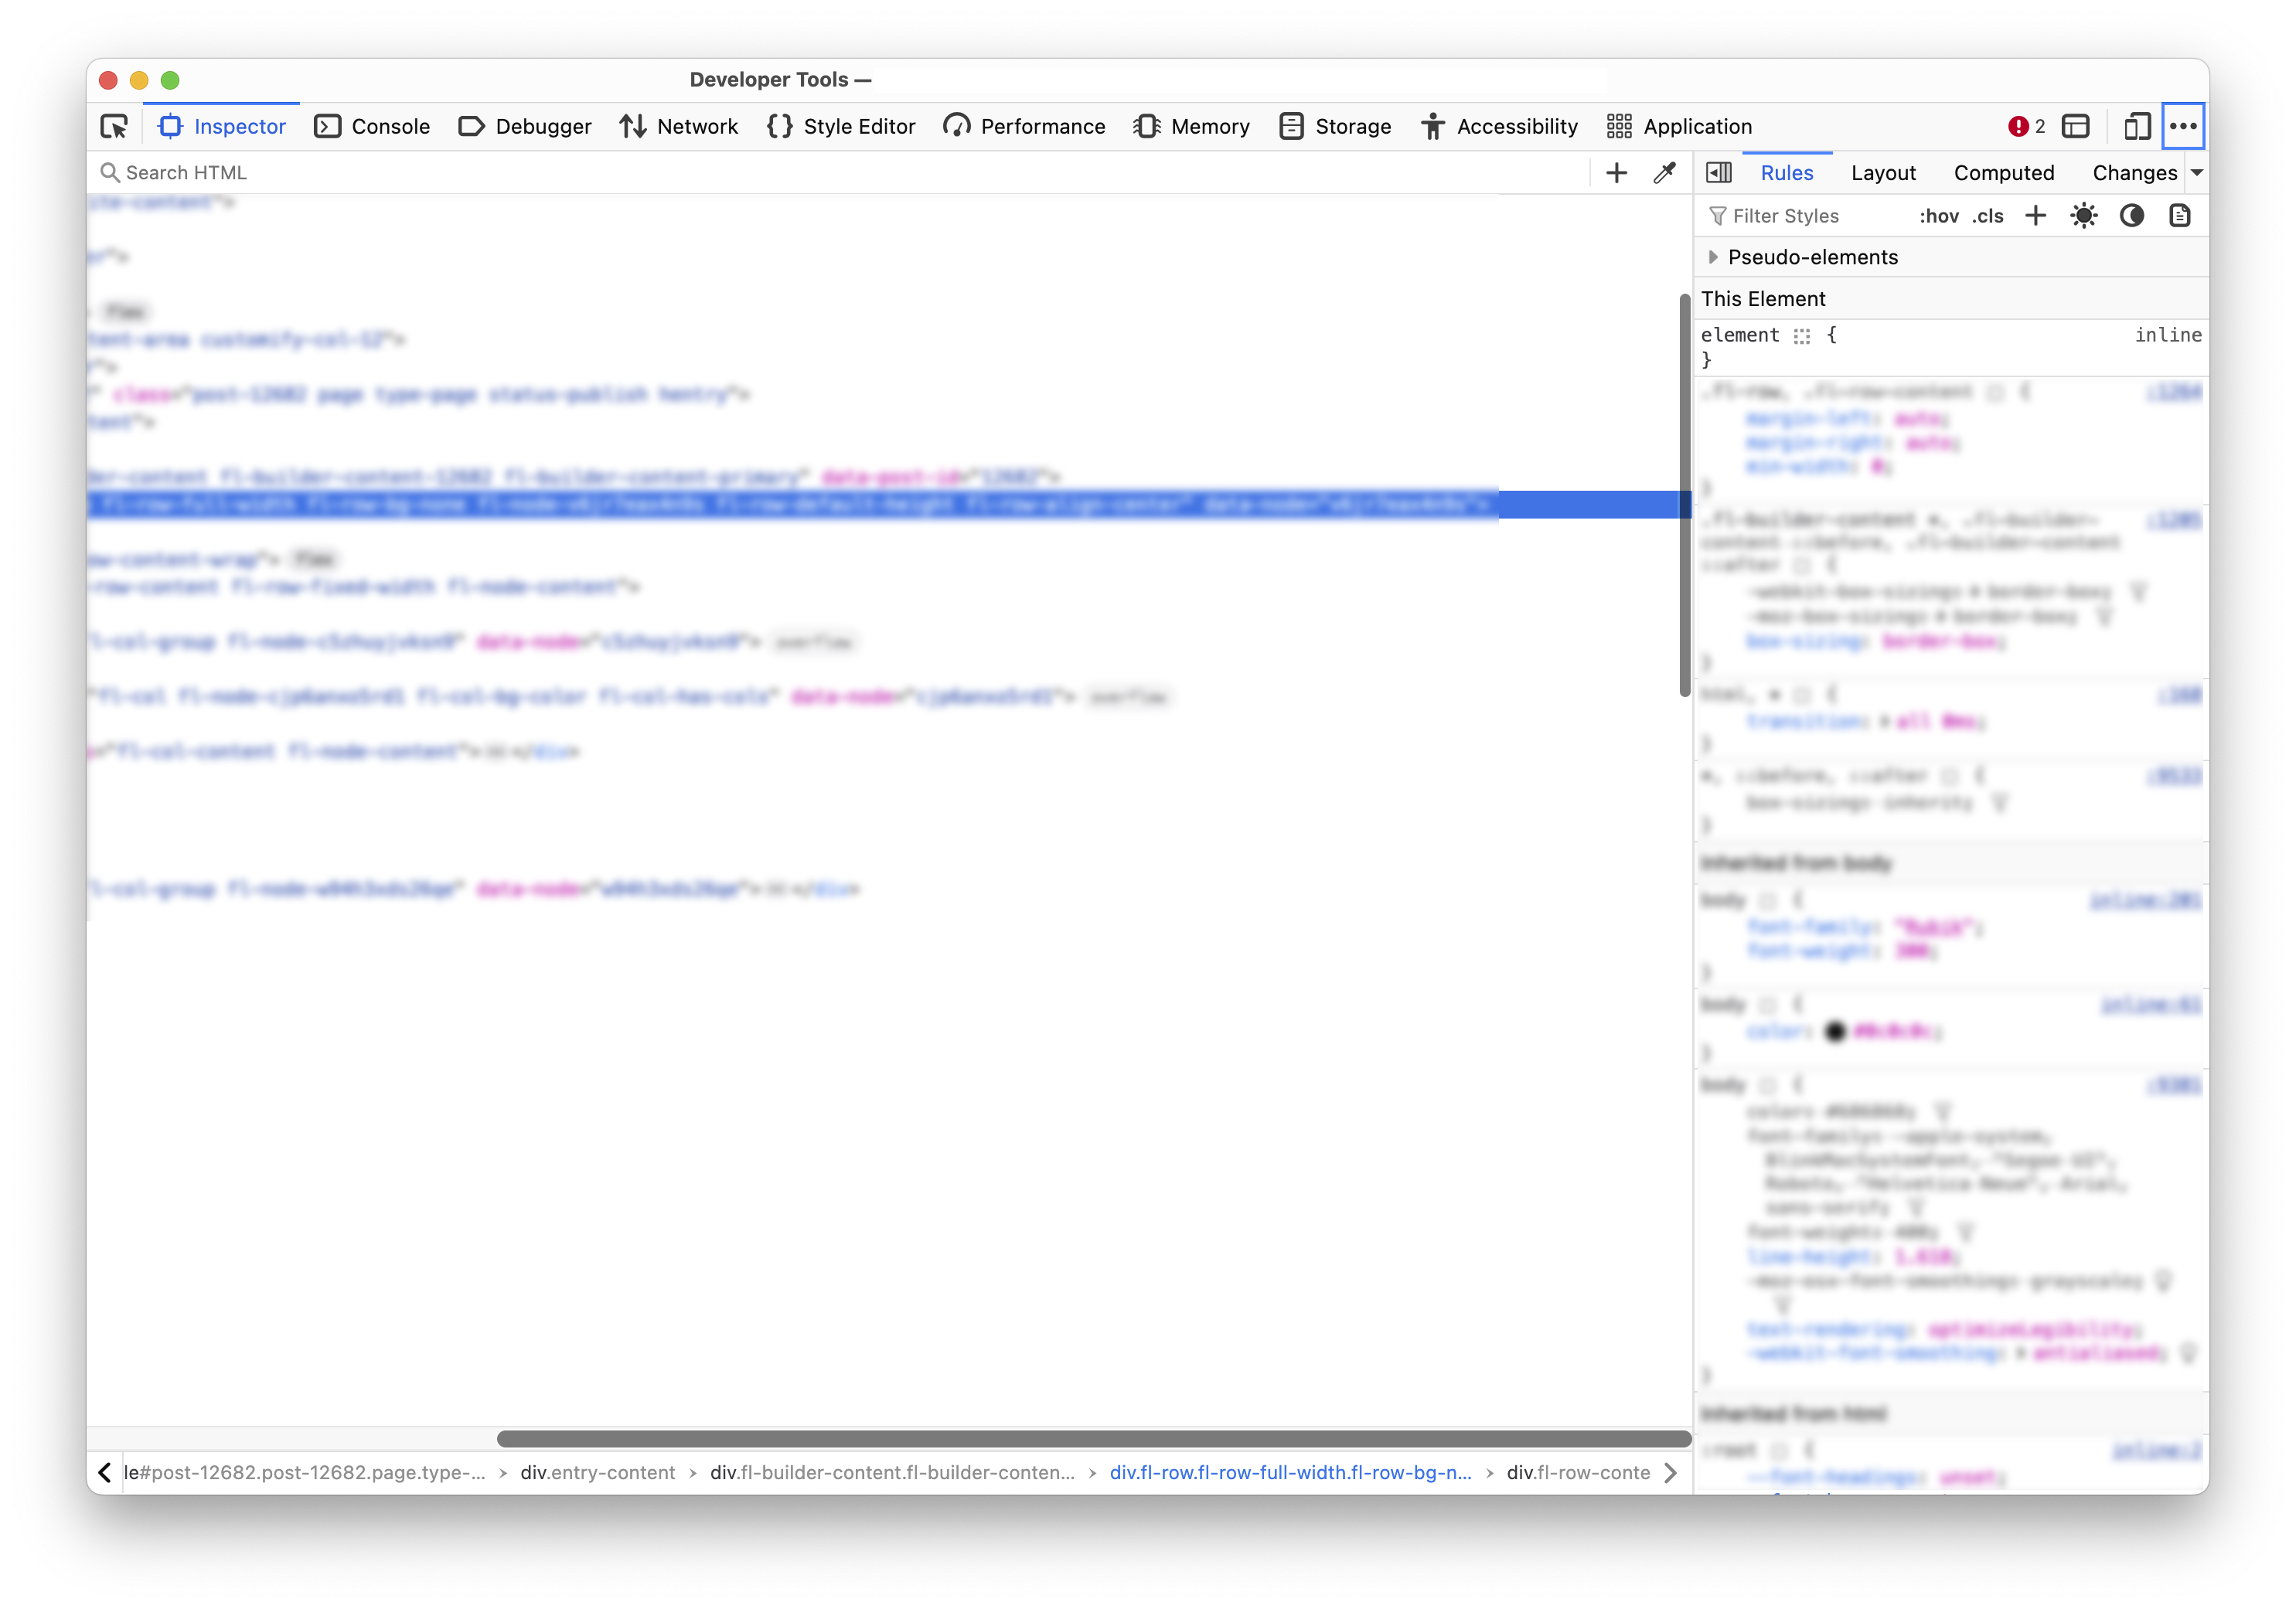2296x1609 pixels.
Task: Toggle the three-pane inspector icon
Action: pyautogui.click(x=1719, y=173)
